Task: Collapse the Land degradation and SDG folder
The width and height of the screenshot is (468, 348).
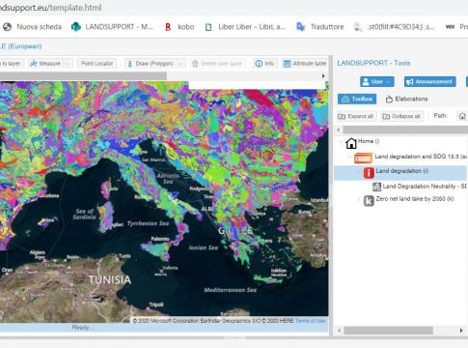Action: pos(350,157)
